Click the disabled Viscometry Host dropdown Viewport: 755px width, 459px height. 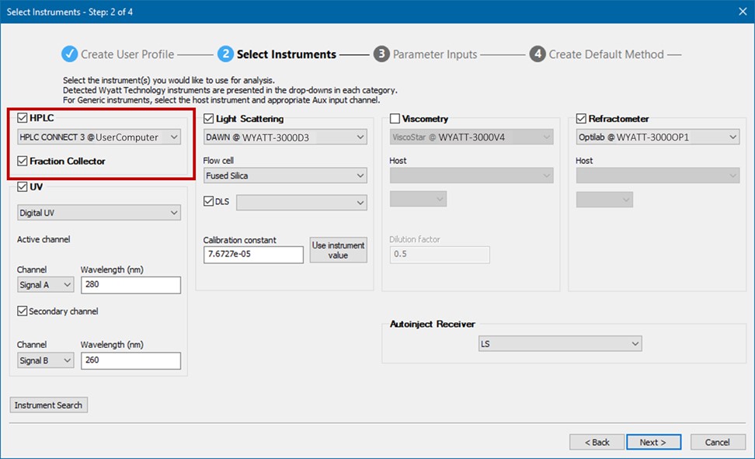(471, 176)
